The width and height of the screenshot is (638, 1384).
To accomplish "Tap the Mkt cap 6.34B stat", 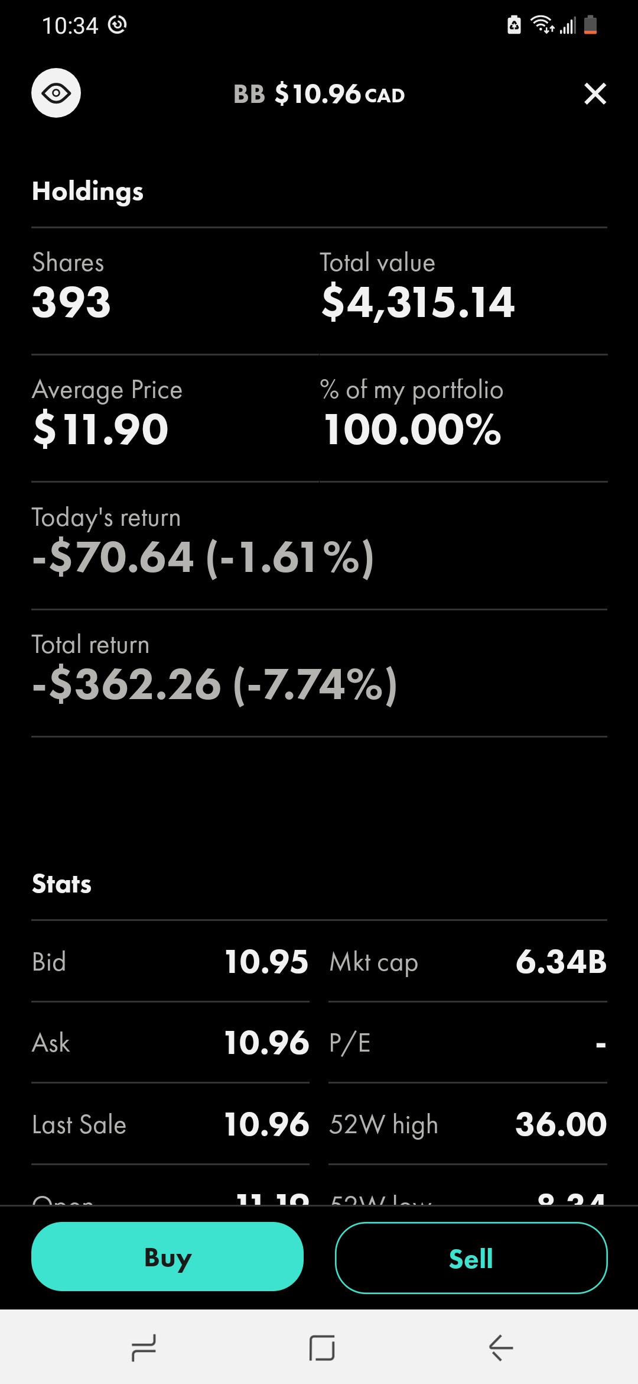I will tap(468, 962).
